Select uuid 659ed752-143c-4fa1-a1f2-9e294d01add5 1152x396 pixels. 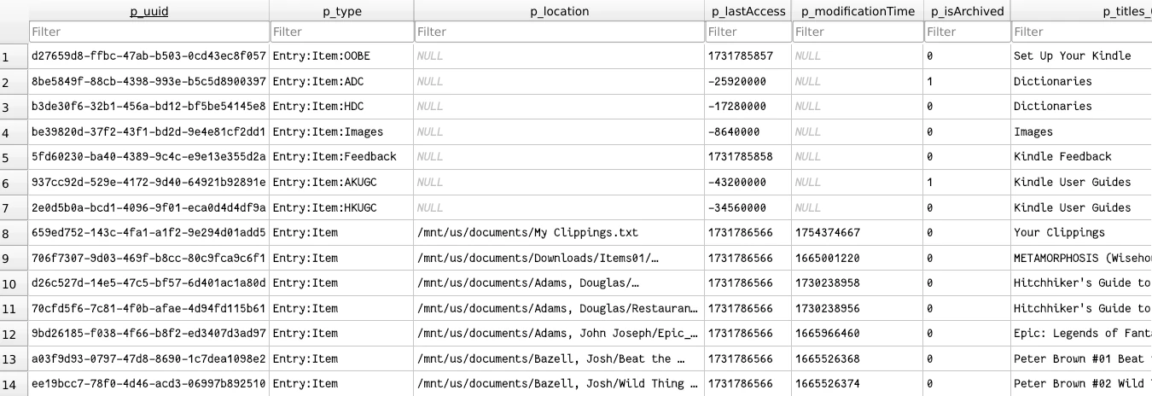point(149,233)
